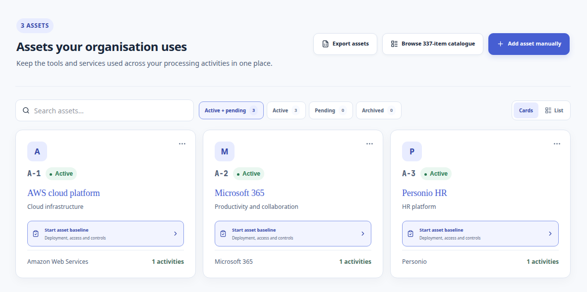Image resolution: width=587 pixels, height=292 pixels.
Task: Start asset baseline for Personio HR
Action: (480, 234)
